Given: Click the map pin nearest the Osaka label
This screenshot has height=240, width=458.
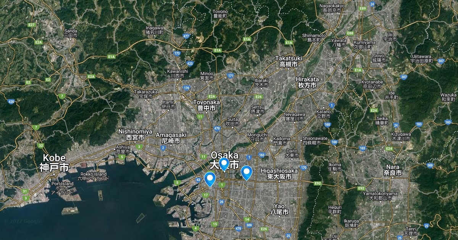Looking at the screenshot, I should (x=224, y=164).
